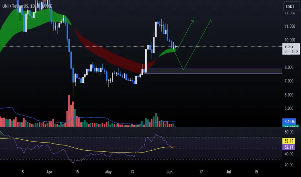
Task: Select the yellow 52.19 RSI average label
Action: point(289,141)
